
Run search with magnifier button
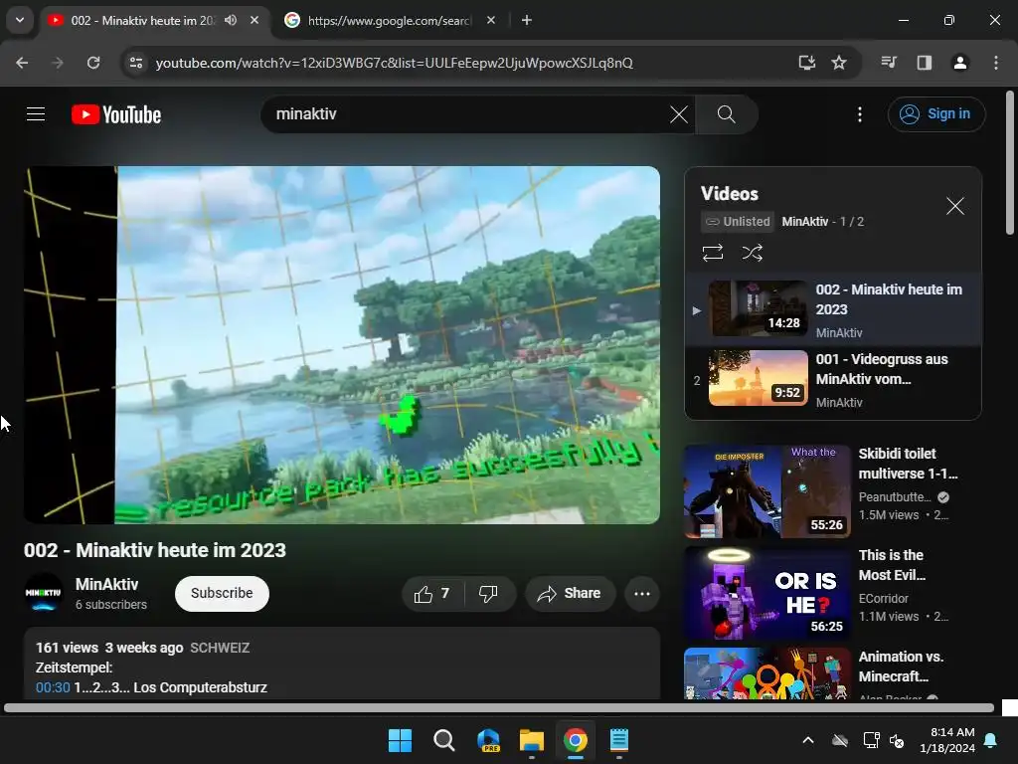[727, 114]
